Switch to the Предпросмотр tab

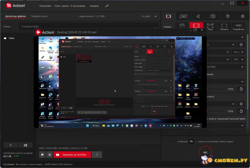(39, 16)
